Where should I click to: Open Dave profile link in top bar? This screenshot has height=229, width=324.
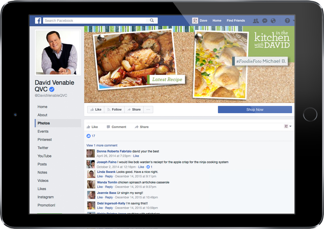pos(203,21)
